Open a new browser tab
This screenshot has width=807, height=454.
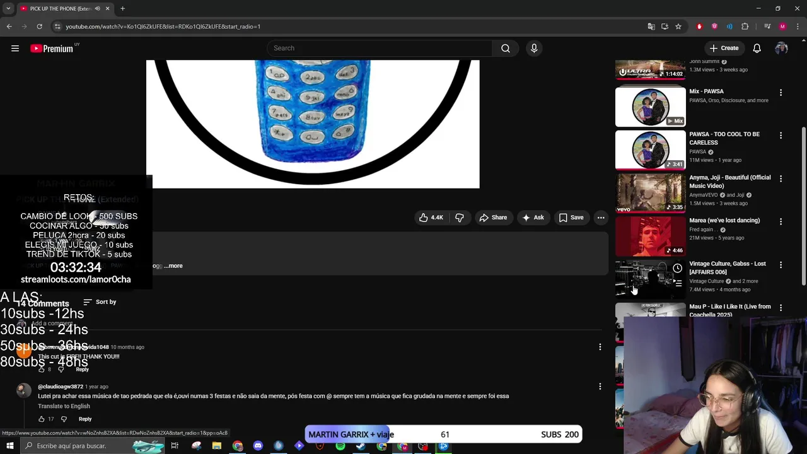122,9
